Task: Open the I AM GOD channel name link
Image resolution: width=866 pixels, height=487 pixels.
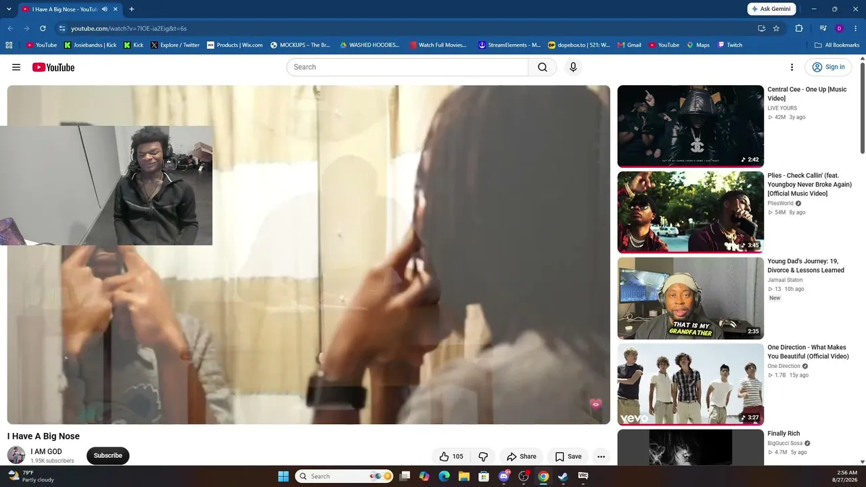Action: click(x=46, y=451)
